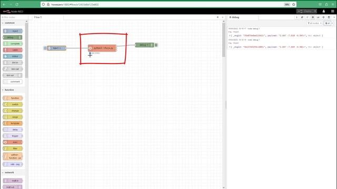Click the workspace vertical scrollbar

tap(223, 40)
